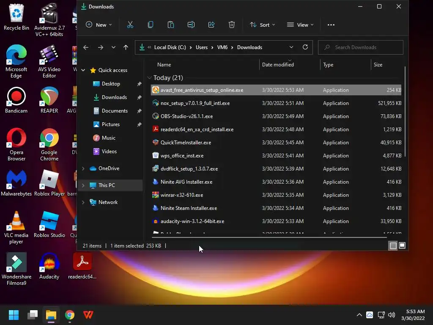Viewport: 433px width, 325px height.
Task: Select Documents in navigation pane
Action: pos(115,111)
